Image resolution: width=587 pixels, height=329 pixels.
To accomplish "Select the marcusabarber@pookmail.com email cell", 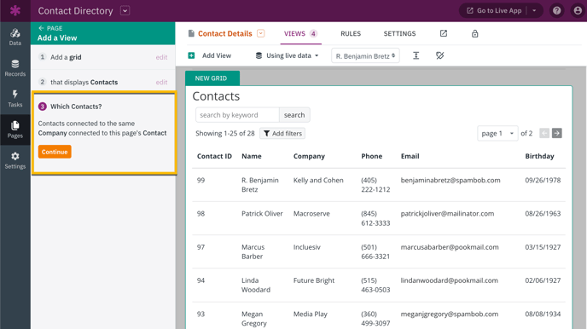I will 450,247.
